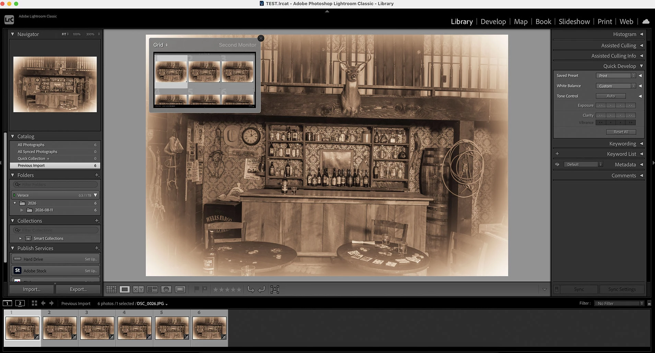Rotate photo clockwise in toolbar
Screen dimensions: 655x353
pyautogui.click(x=261, y=289)
